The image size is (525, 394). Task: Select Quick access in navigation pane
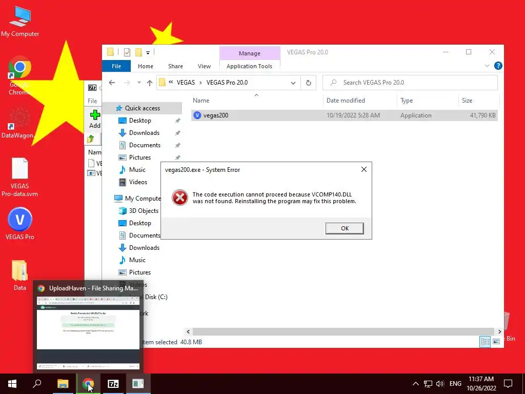point(143,108)
